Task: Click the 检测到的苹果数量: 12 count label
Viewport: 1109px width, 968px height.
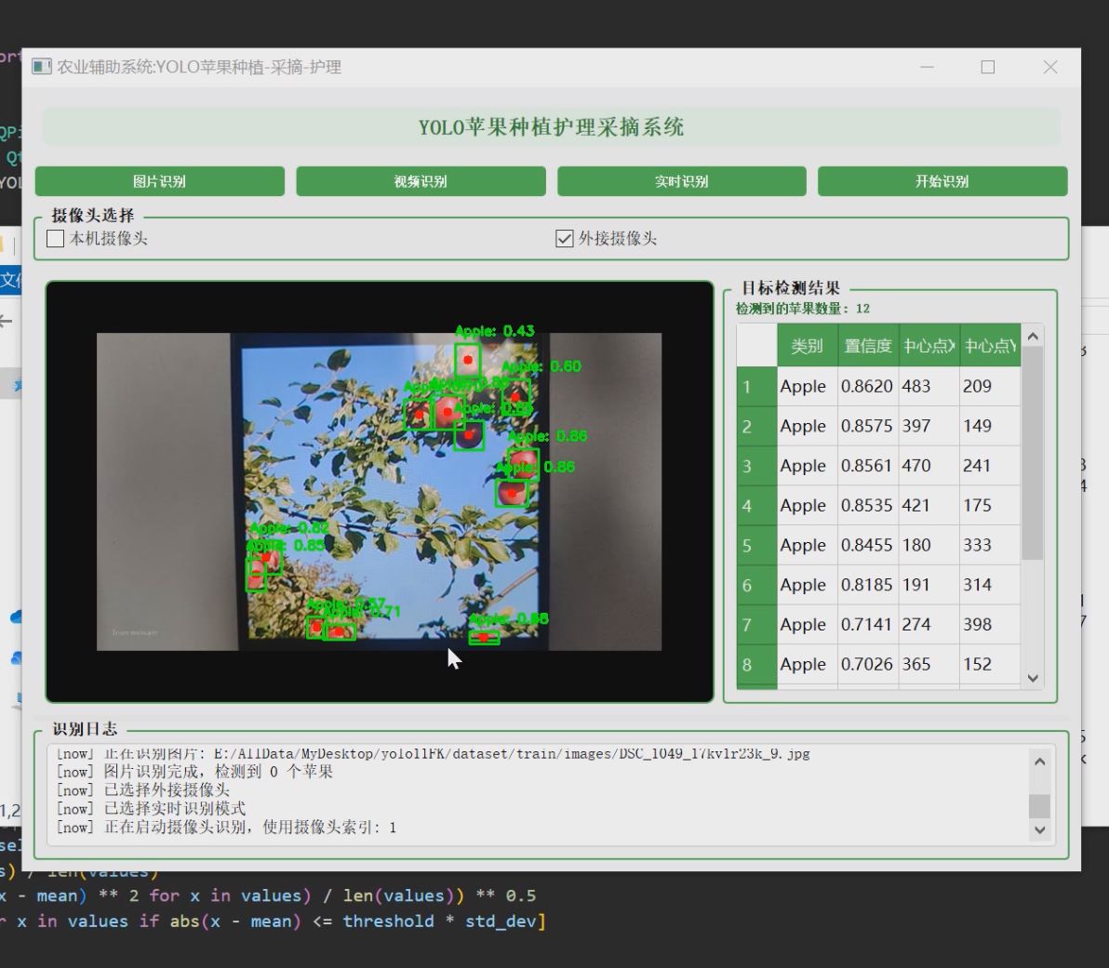Action: (x=803, y=309)
